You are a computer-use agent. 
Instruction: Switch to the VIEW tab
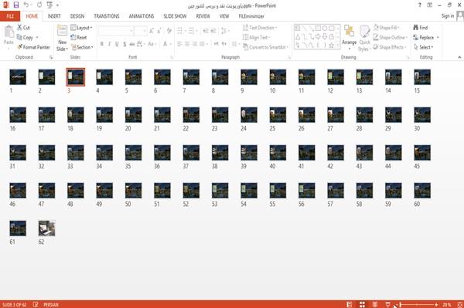pyautogui.click(x=224, y=16)
